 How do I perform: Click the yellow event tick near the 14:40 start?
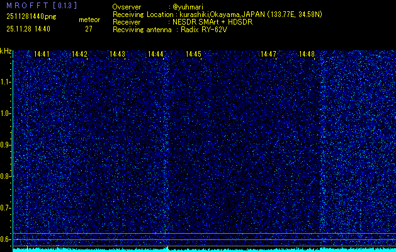click(x=27, y=249)
